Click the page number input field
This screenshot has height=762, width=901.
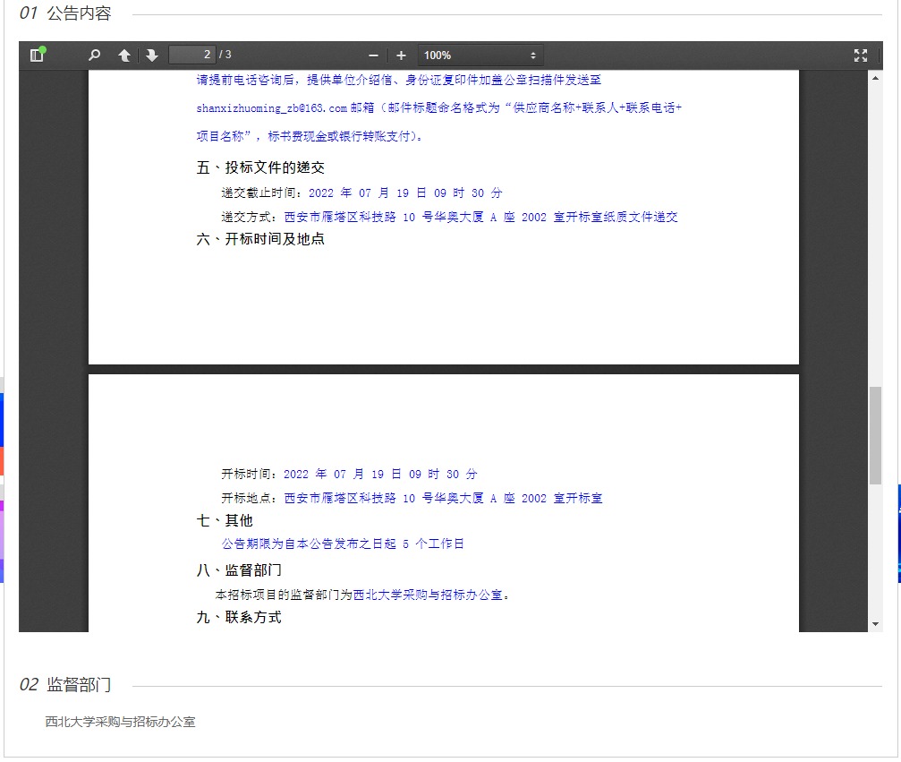[x=192, y=56]
